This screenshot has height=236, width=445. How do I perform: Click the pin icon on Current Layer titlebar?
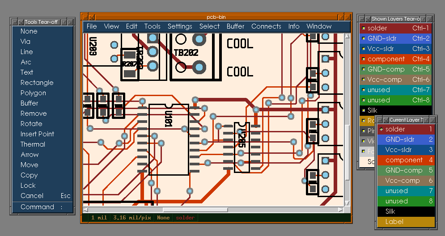pos(386,120)
